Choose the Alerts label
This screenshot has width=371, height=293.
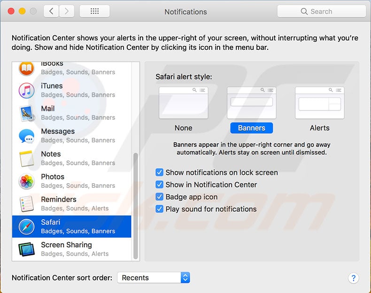tap(320, 128)
